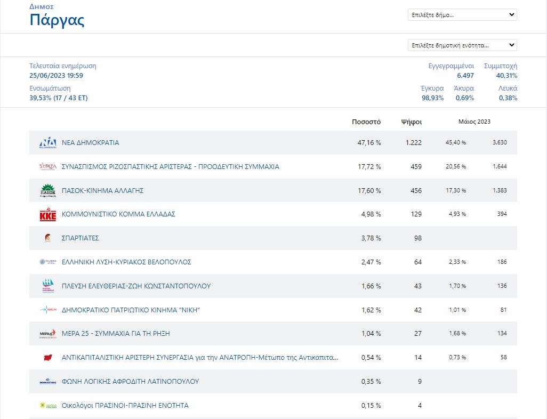Click the Ποσοστό column header
The image size is (547, 419).
click(366, 122)
